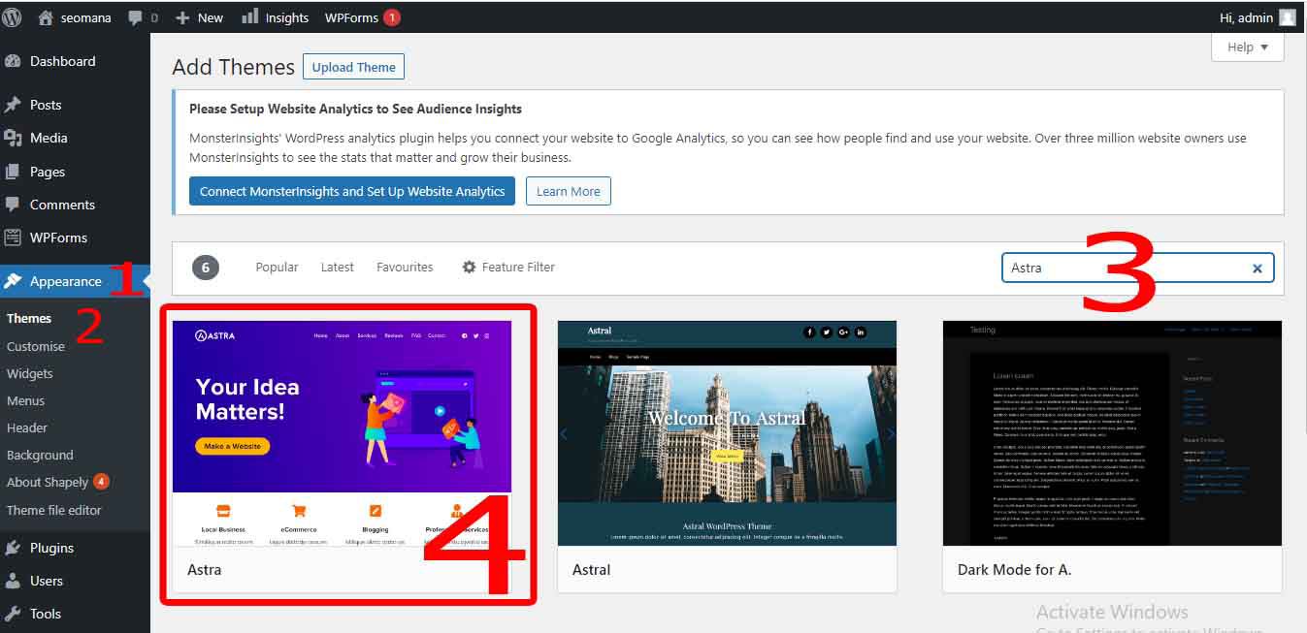Image resolution: width=1307 pixels, height=633 pixels.
Task: Click the Media icon in sidebar
Action: (13, 138)
